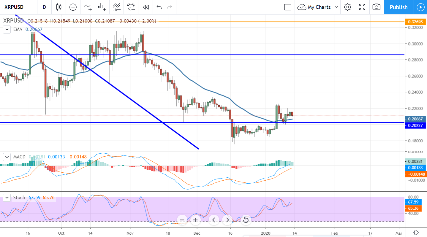Viewport: 427px width, 237px height.
Task: Expand the My Charts dropdown arrow
Action: [x=336, y=7]
